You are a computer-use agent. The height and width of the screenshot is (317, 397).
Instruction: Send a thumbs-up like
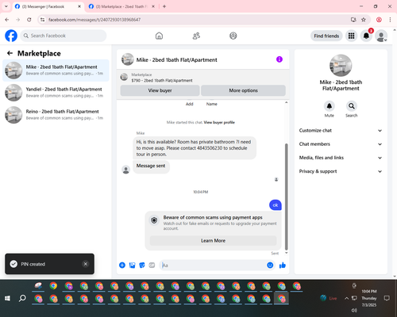click(x=283, y=265)
